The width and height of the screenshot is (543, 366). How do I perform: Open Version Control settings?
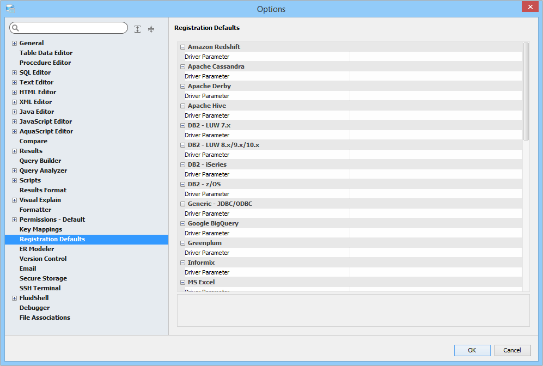43,259
